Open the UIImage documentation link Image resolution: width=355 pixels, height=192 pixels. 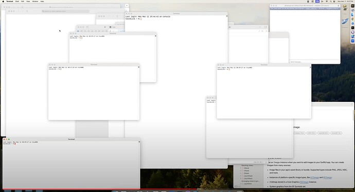pos(314,178)
